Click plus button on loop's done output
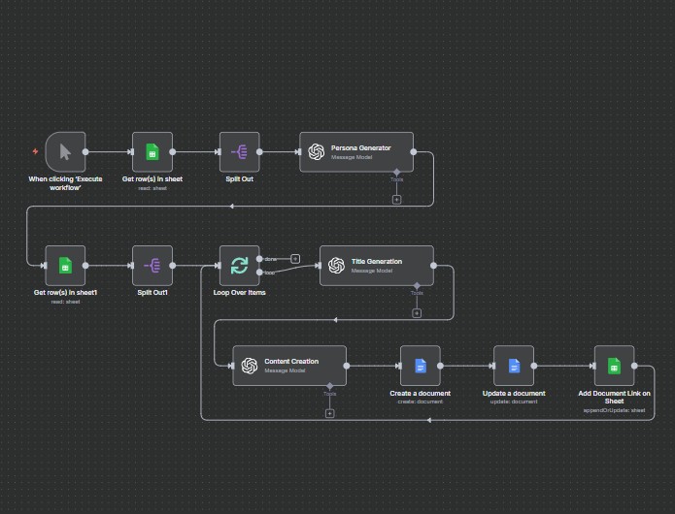The width and height of the screenshot is (675, 514). (x=295, y=259)
